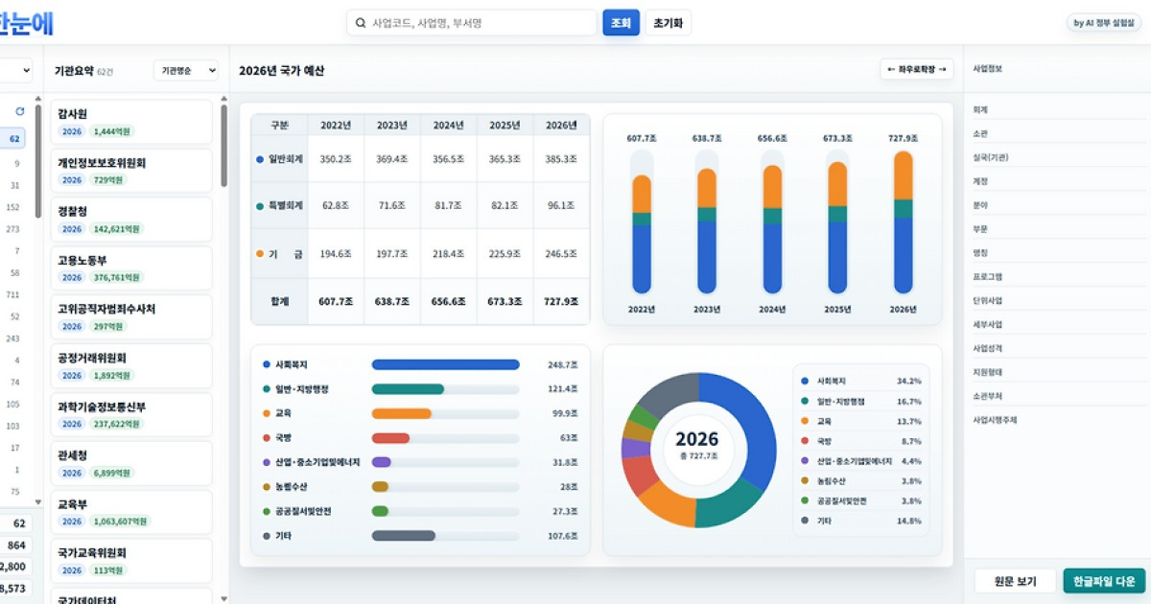Click the agency list vertical scrollbar thumb

[x=224, y=146]
